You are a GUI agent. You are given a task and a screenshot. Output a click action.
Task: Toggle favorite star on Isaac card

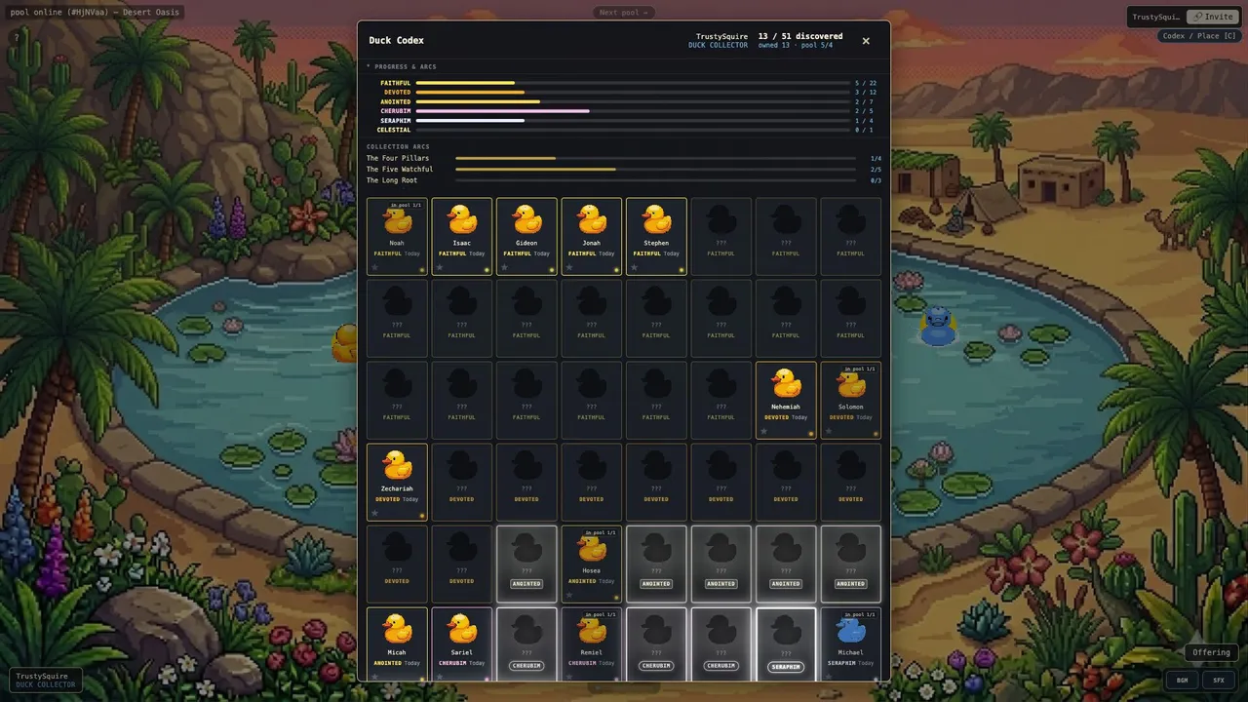coord(440,267)
